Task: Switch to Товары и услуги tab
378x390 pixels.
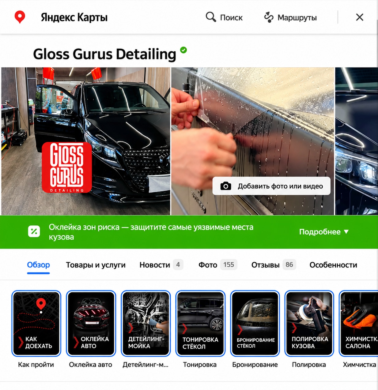Action: click(96, 265)
